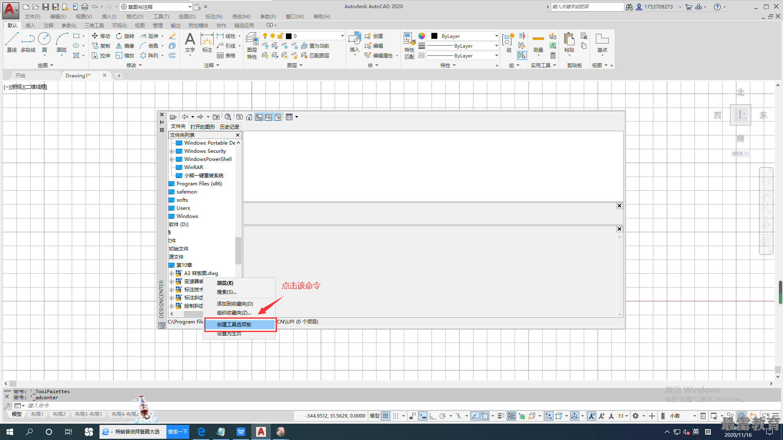Open the 绘图(D) menu

pyautogui.click(x=187, y=17)
